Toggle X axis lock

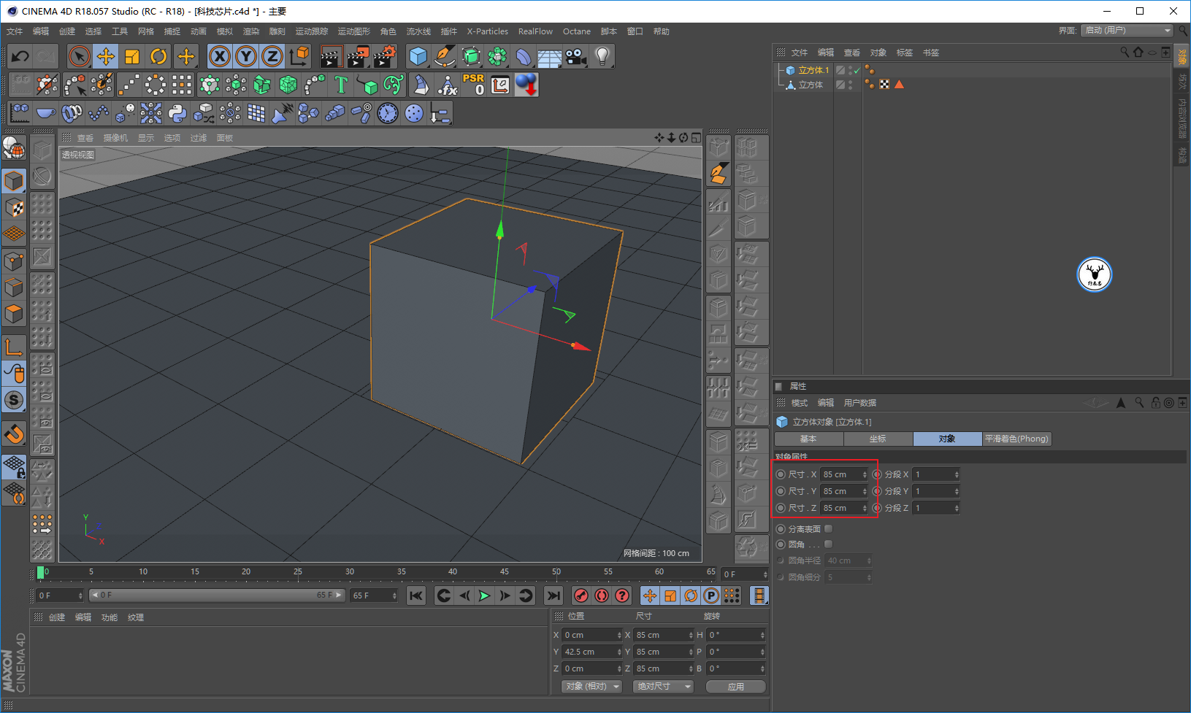pos(220,56)
